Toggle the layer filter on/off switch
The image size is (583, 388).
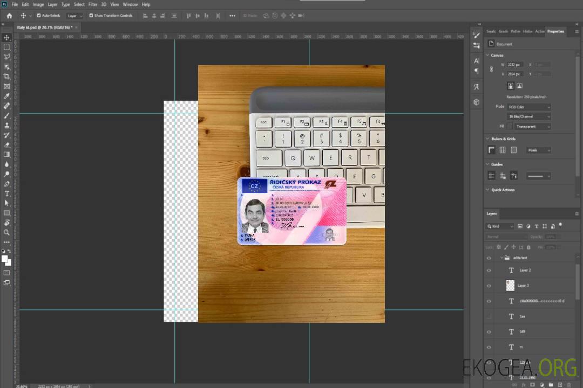pyautogui.click(x=560, y=225)
